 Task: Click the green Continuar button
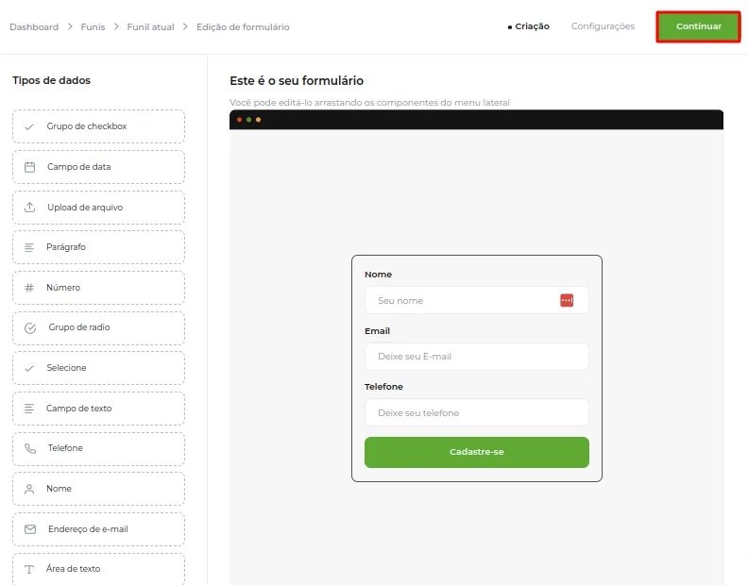(698, 26)
